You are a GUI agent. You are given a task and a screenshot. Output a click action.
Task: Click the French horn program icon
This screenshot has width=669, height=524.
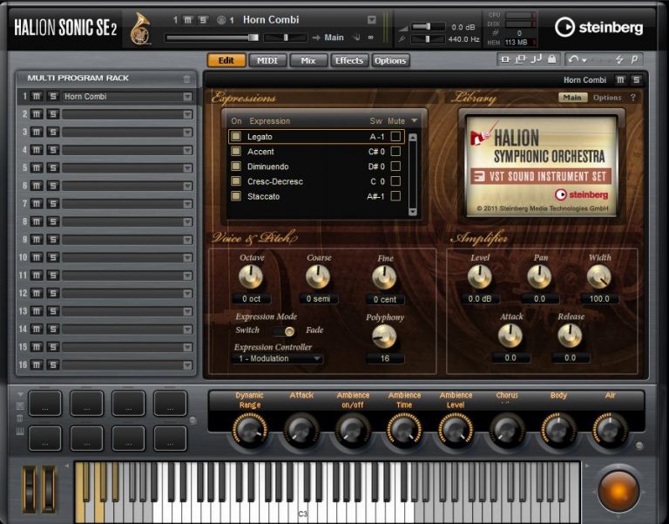click(x=140, y=30)
